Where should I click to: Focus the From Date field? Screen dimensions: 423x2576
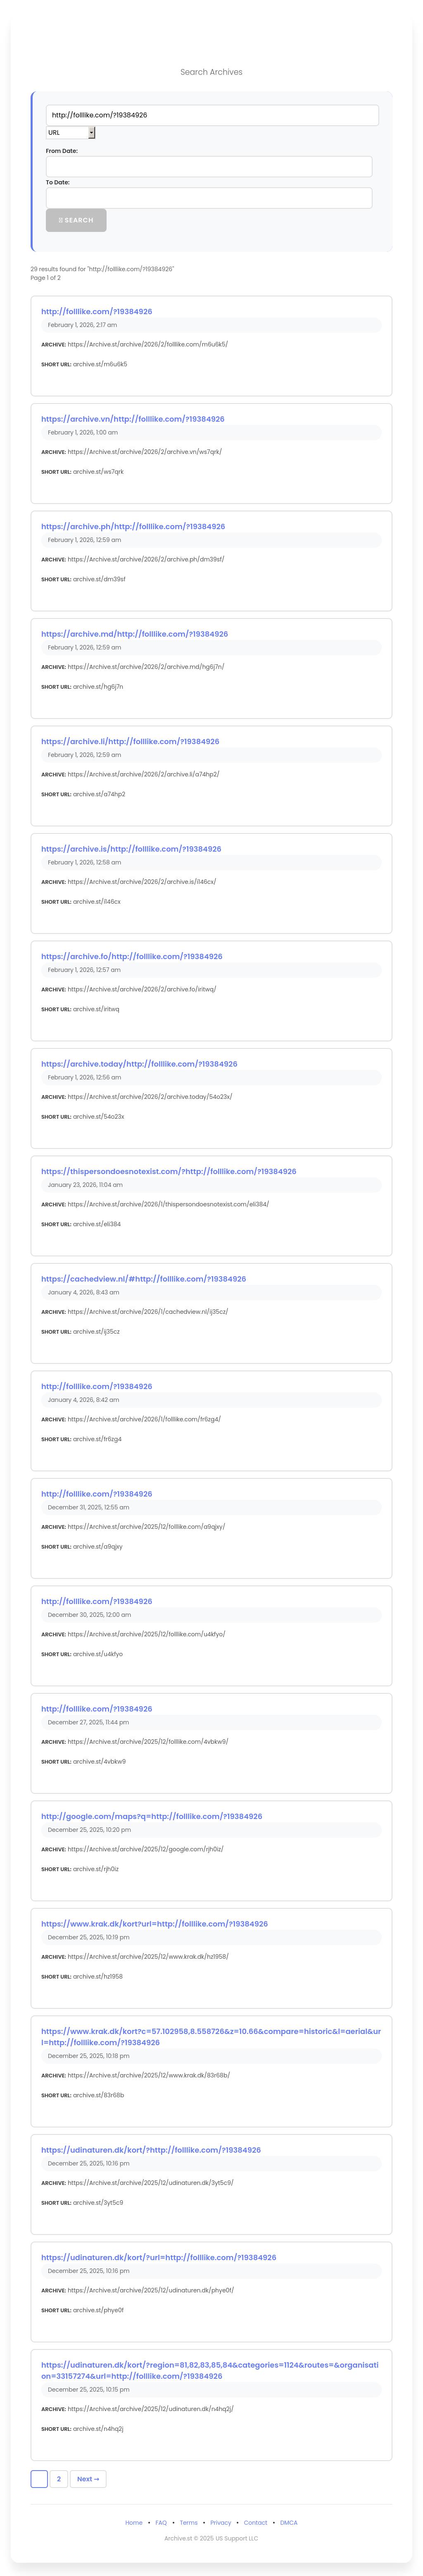click(x=209, y=167)
